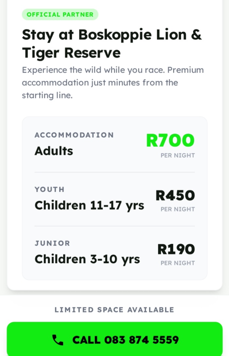
Task: Tap the R450 youth price
Action: click(175, 196)
